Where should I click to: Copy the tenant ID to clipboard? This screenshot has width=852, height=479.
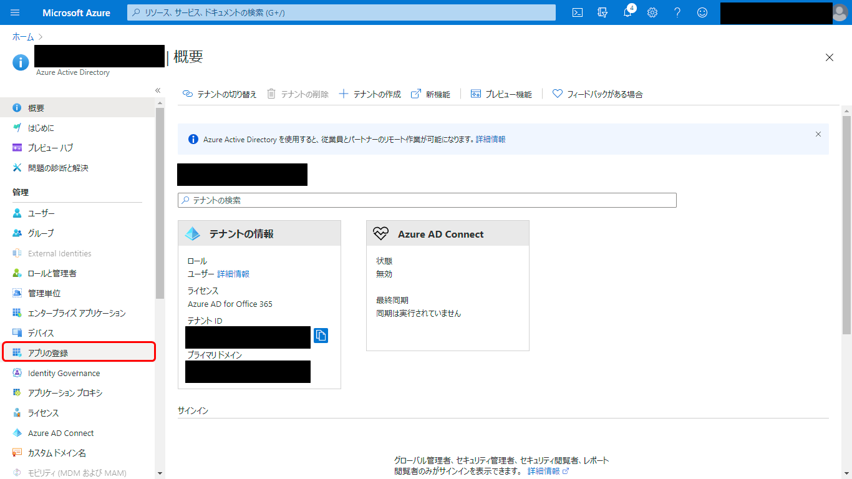pyautogui.click(x=321, y=336)
